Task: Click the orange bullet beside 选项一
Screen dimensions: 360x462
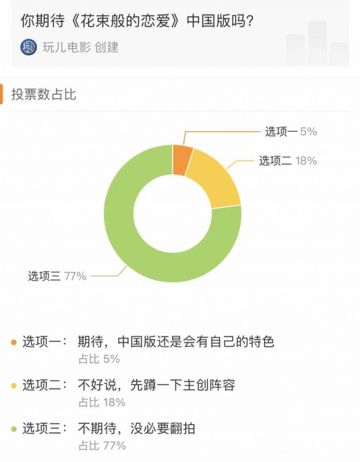Action: [x=14, y=341]
